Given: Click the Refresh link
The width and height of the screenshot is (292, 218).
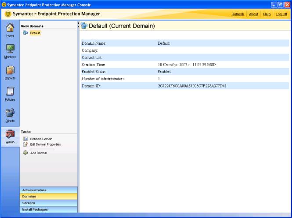Looking at the screenshot, I should [x=238, y=14].
